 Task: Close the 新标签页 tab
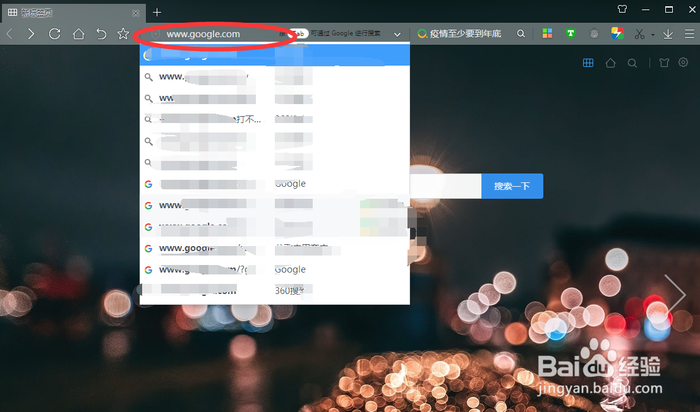point(136,13)
